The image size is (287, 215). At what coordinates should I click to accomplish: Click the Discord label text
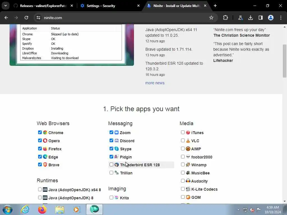127,141
